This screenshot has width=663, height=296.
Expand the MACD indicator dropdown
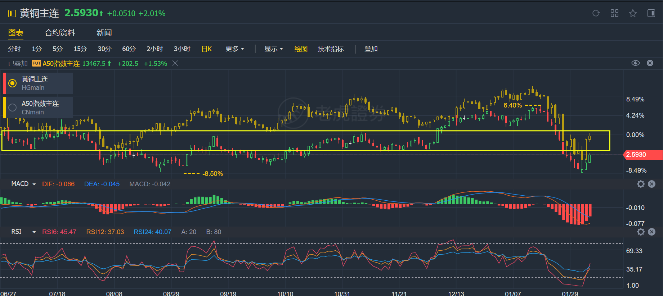point(34,184)
